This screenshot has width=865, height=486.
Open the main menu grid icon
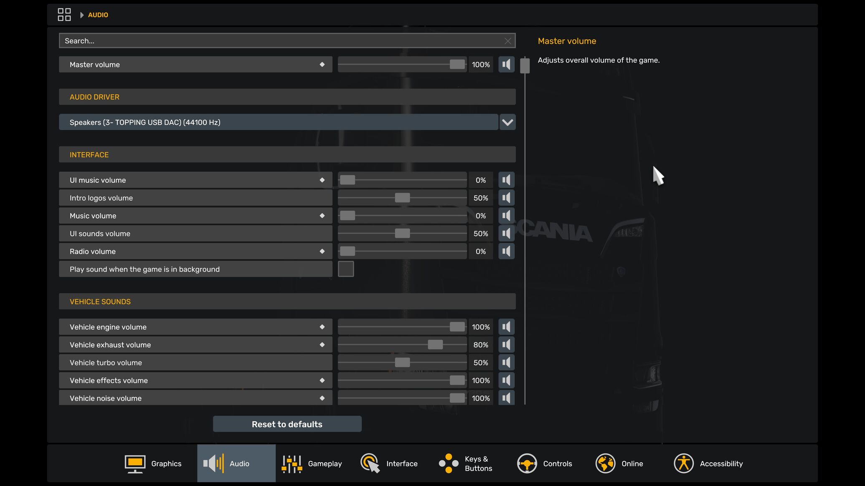[x=64, y=15]
